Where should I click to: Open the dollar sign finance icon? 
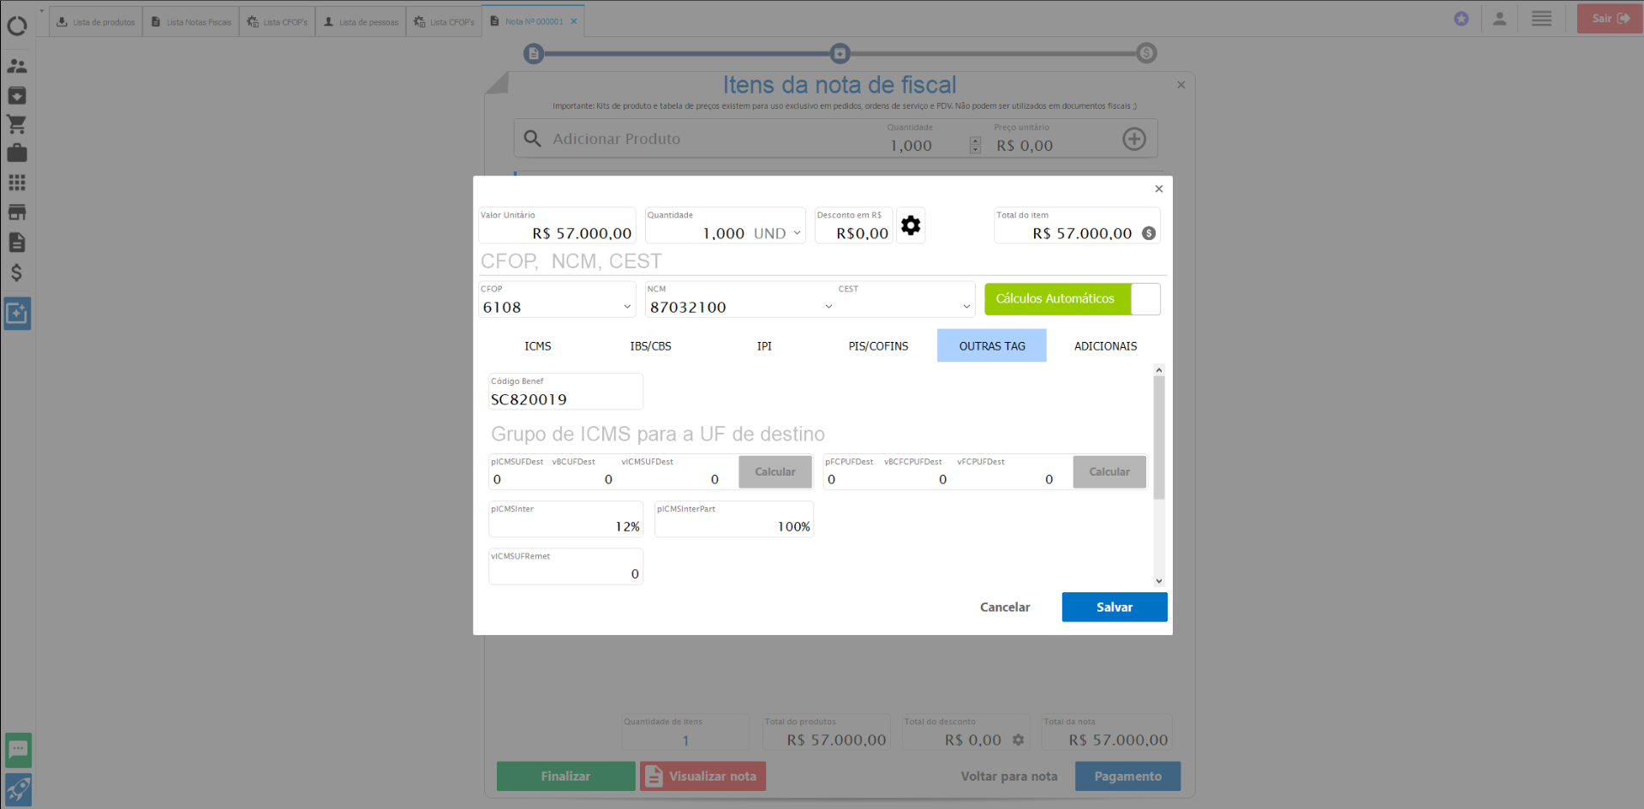point(17,273)
